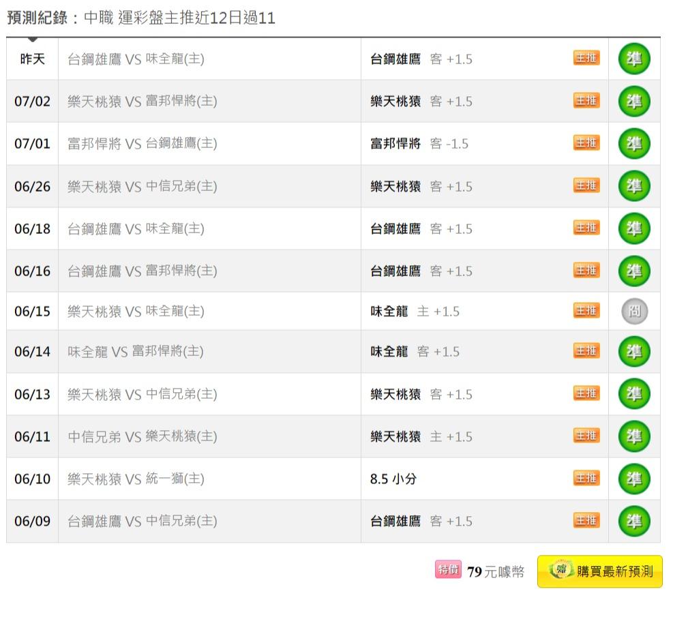Click the orange 主推 badge in 06/18 row
This screenshot has width=673, height=630.
tap(586, 228)
